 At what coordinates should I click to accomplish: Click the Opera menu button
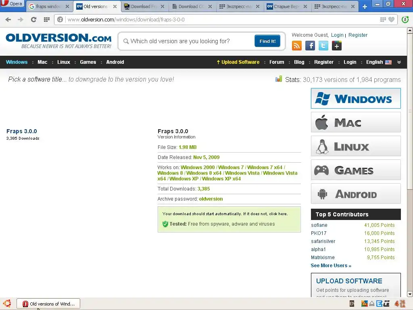tap(12, 4)
